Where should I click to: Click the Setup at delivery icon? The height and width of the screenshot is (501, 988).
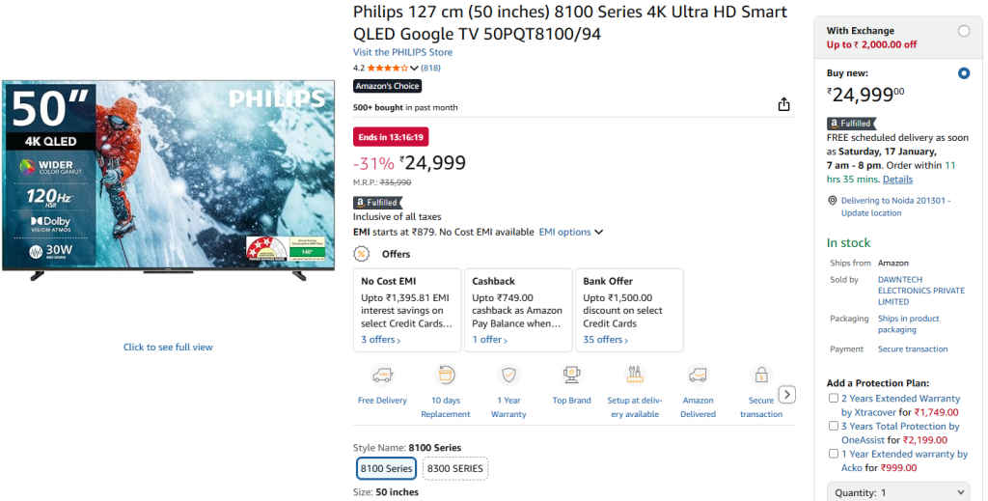coord(635,375)
